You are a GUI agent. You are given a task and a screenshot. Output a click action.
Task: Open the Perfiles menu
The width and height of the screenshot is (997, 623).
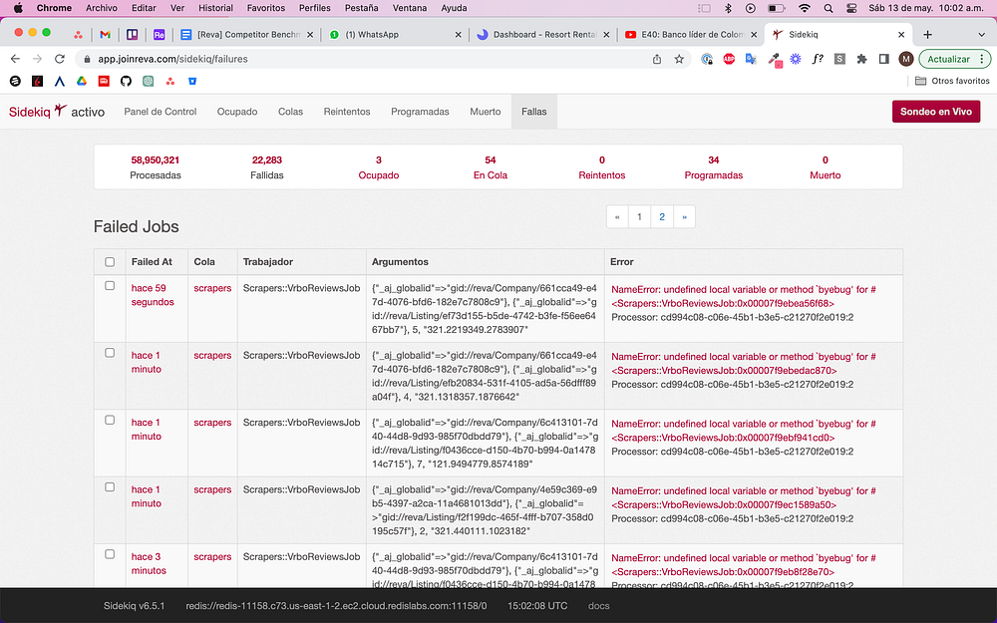pos(314,8)
